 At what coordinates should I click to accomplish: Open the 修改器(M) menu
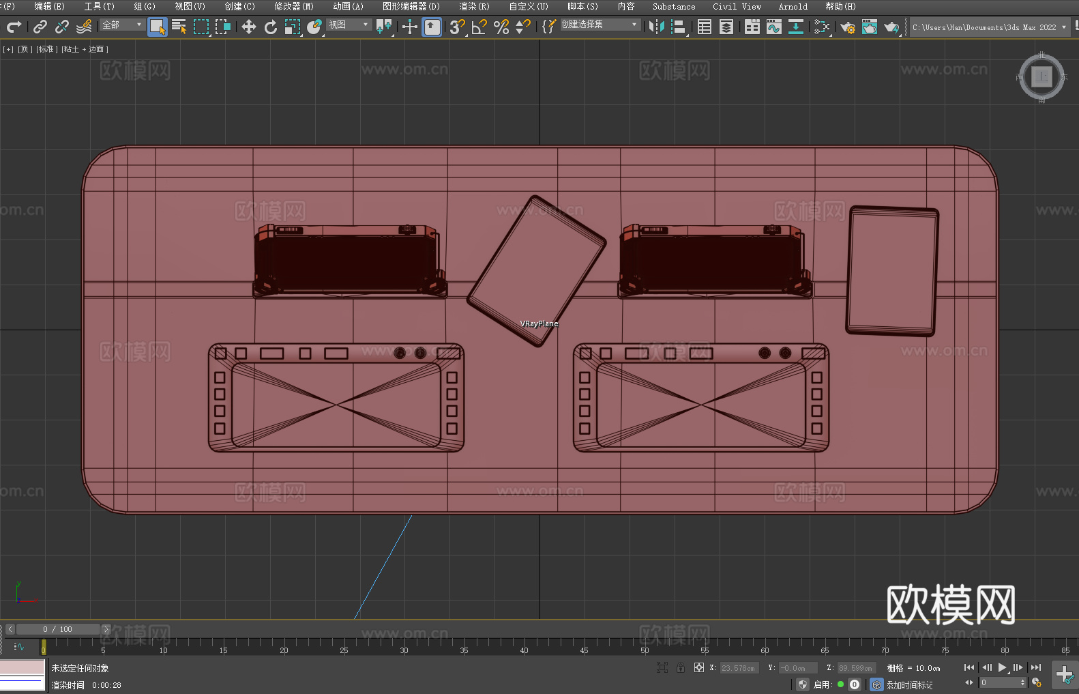click(x=294, y=6)
